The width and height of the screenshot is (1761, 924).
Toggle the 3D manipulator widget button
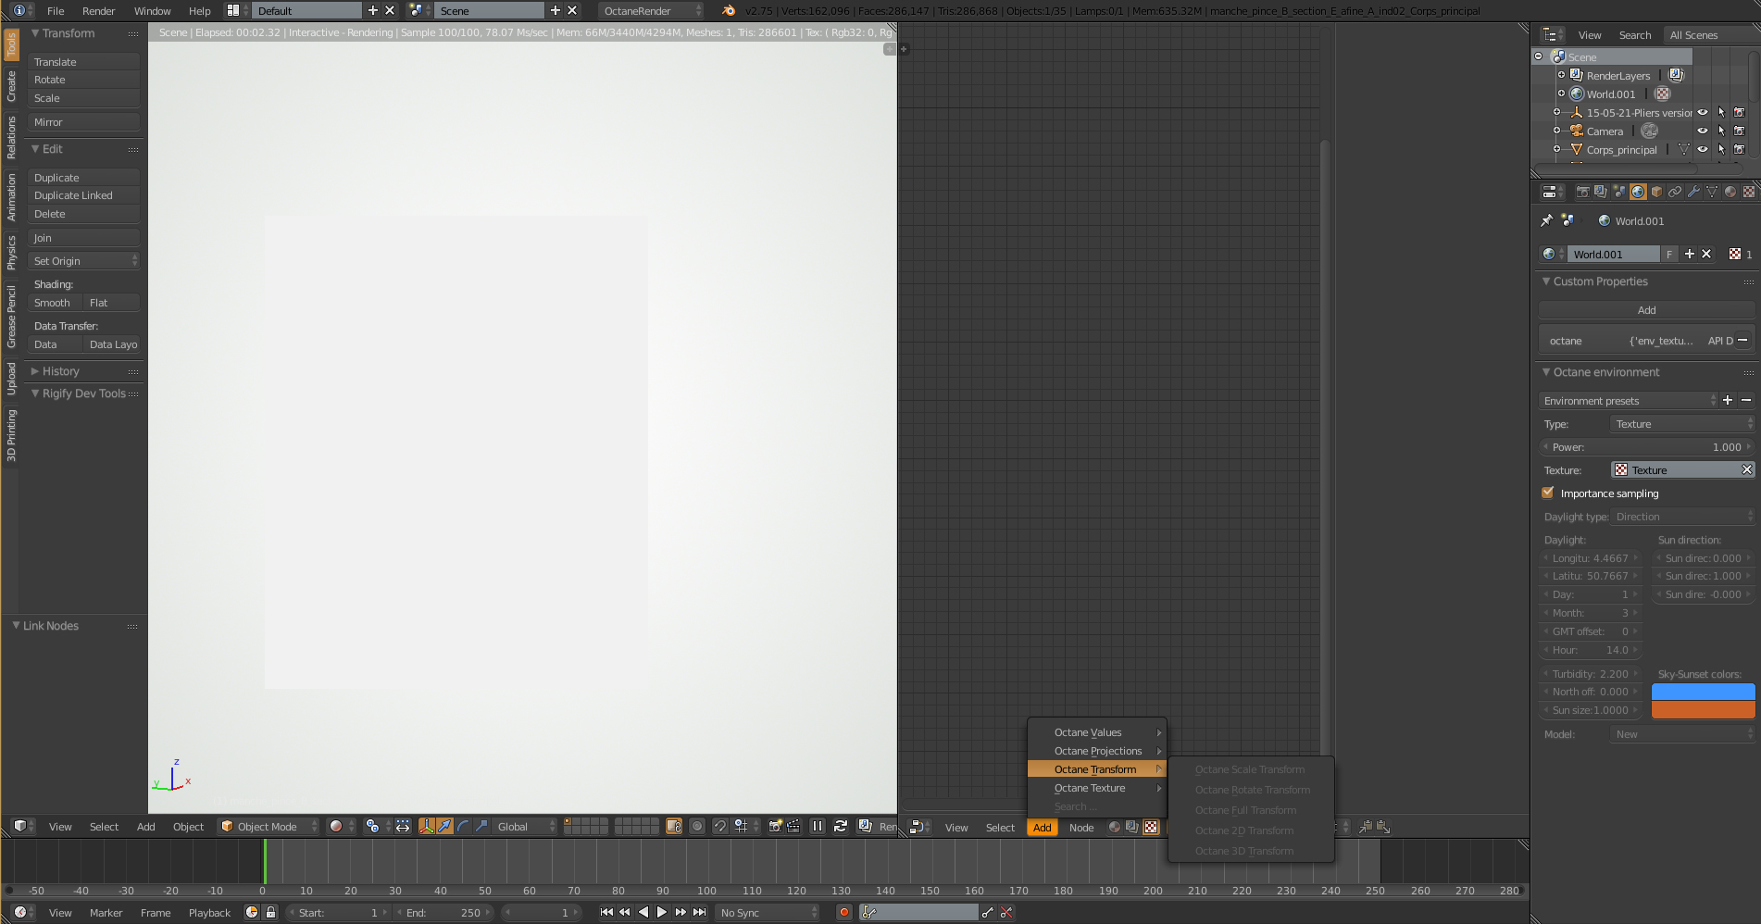(x=427, y=826)
